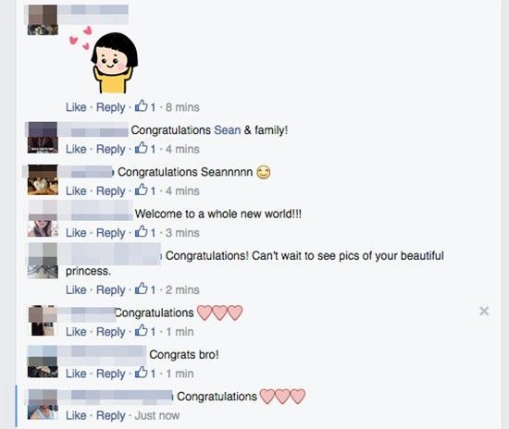Reply to the comment posted 'Just now'
The width and height of the screenshot is (509, 429).
pyautogui.click(x=111, y=415)
